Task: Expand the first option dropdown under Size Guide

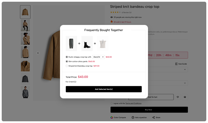Action: pos(168,69)
